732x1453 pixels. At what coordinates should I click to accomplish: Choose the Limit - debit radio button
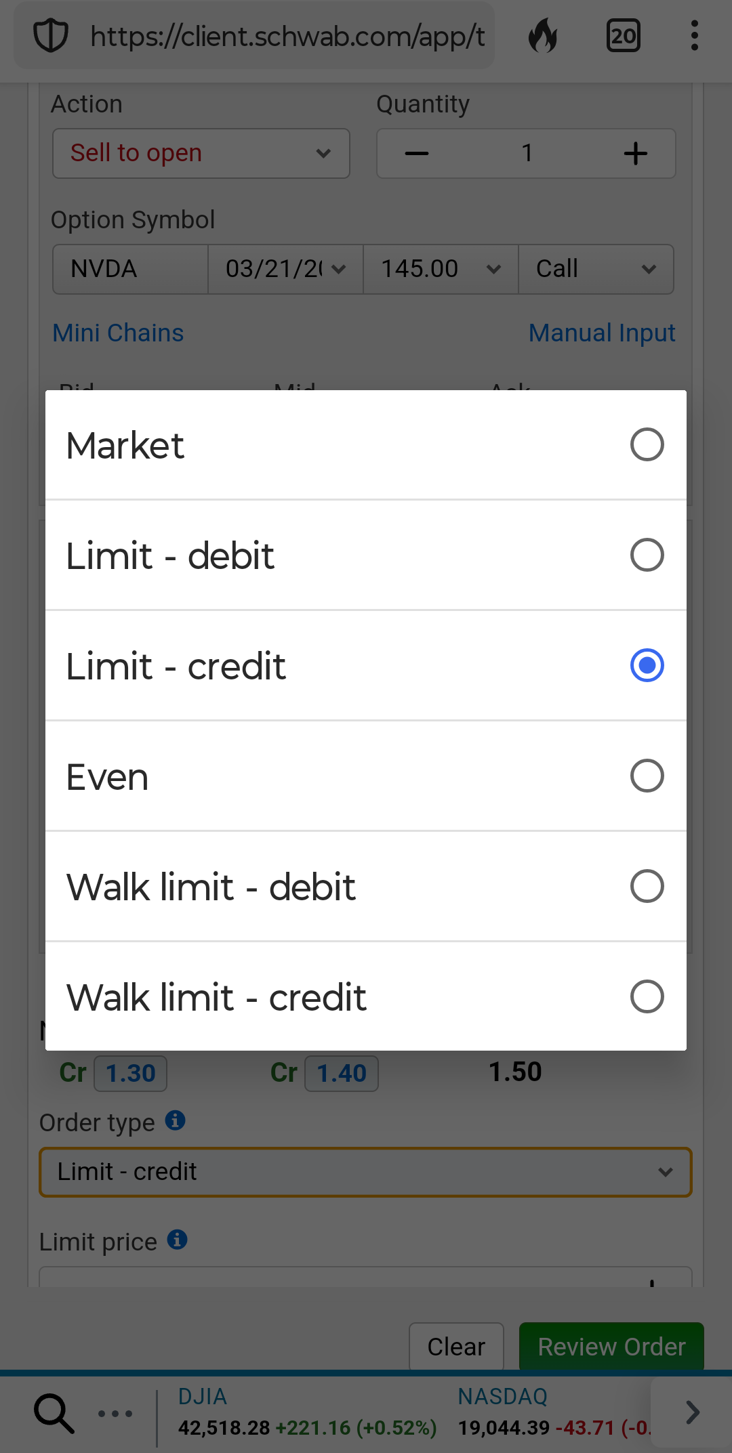(647, 555)
